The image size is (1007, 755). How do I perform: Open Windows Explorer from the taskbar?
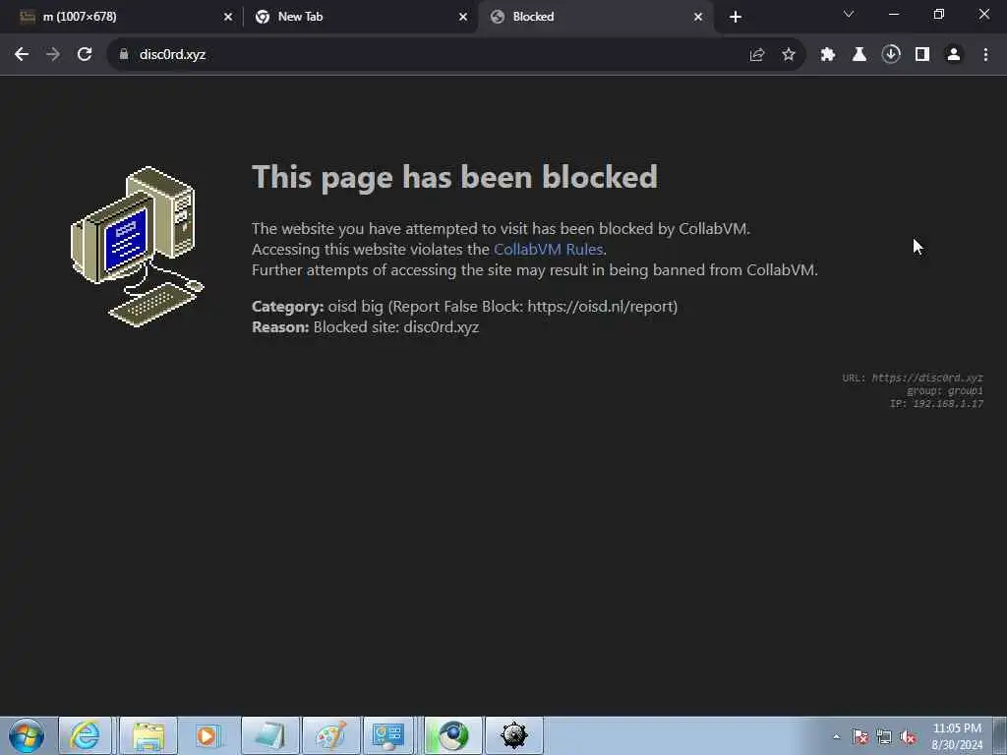point(148,735)
